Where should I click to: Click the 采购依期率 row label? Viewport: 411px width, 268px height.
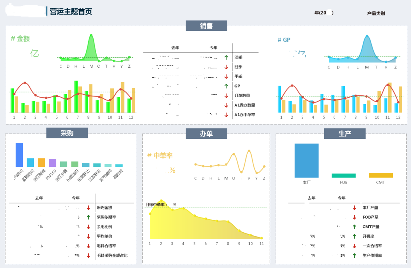107,217
